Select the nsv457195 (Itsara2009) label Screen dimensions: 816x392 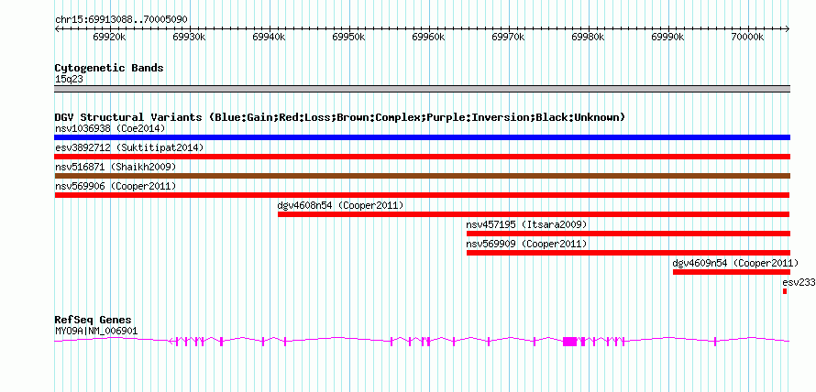(526, 224)
